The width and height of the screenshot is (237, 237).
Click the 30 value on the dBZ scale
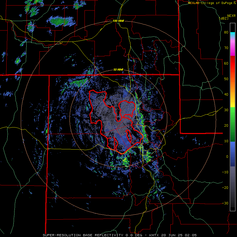(x=226, y=110)
